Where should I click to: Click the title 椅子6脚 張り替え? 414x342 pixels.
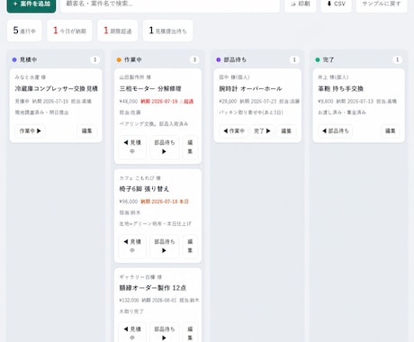point(144,189)
